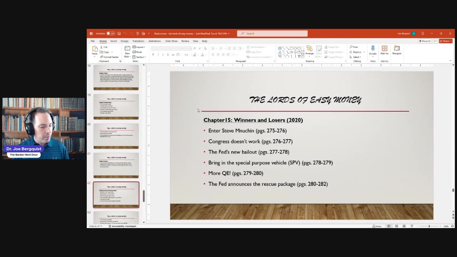
Task: Click the Undo arrow icon
Action: [125, 34]
